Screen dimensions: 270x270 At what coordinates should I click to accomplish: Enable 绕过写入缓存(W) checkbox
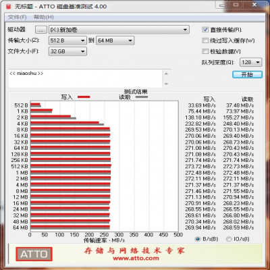point(205,40)
